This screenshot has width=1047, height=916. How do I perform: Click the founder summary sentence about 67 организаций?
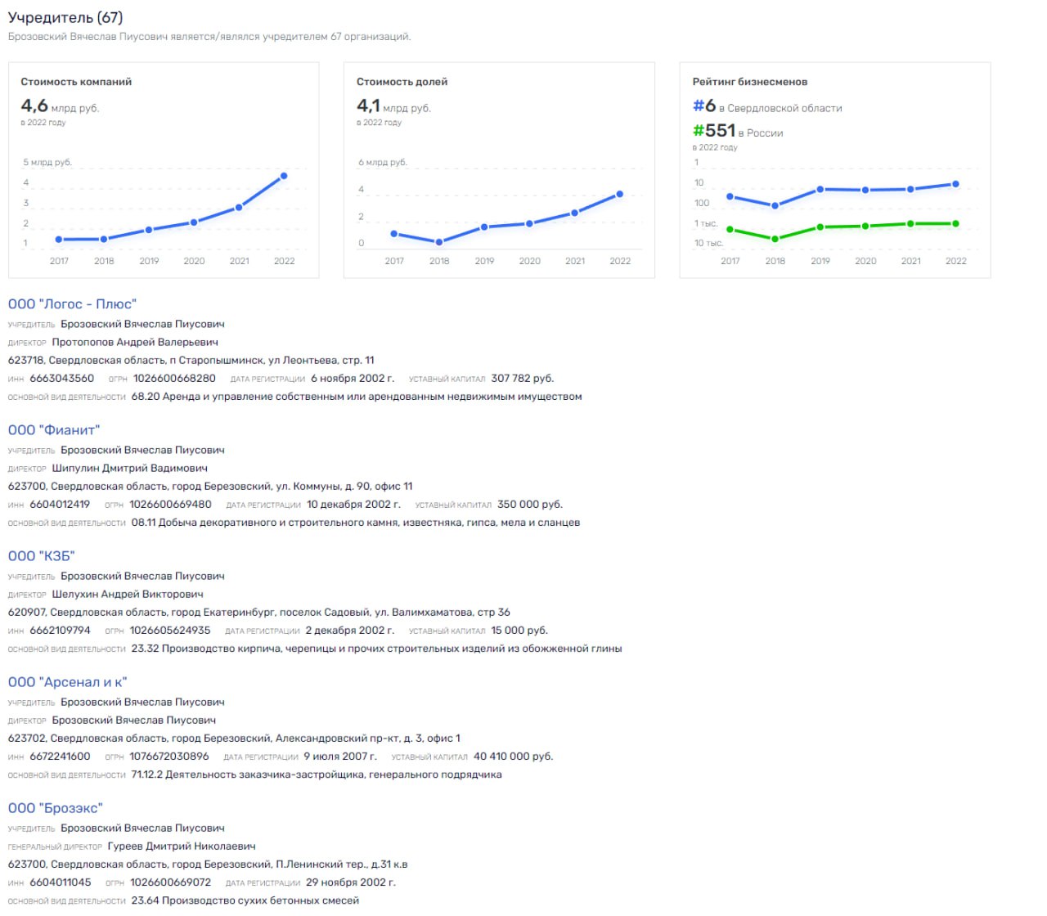pyautogui.click(x=209, y=37)
